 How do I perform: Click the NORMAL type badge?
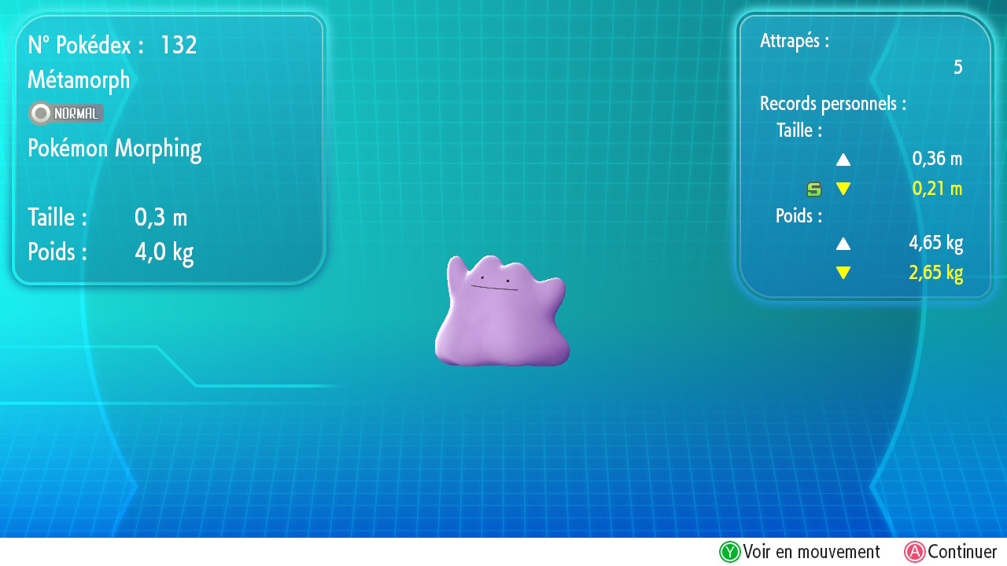(x=66, y=114)
